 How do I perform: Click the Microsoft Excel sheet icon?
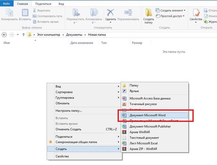124,143
